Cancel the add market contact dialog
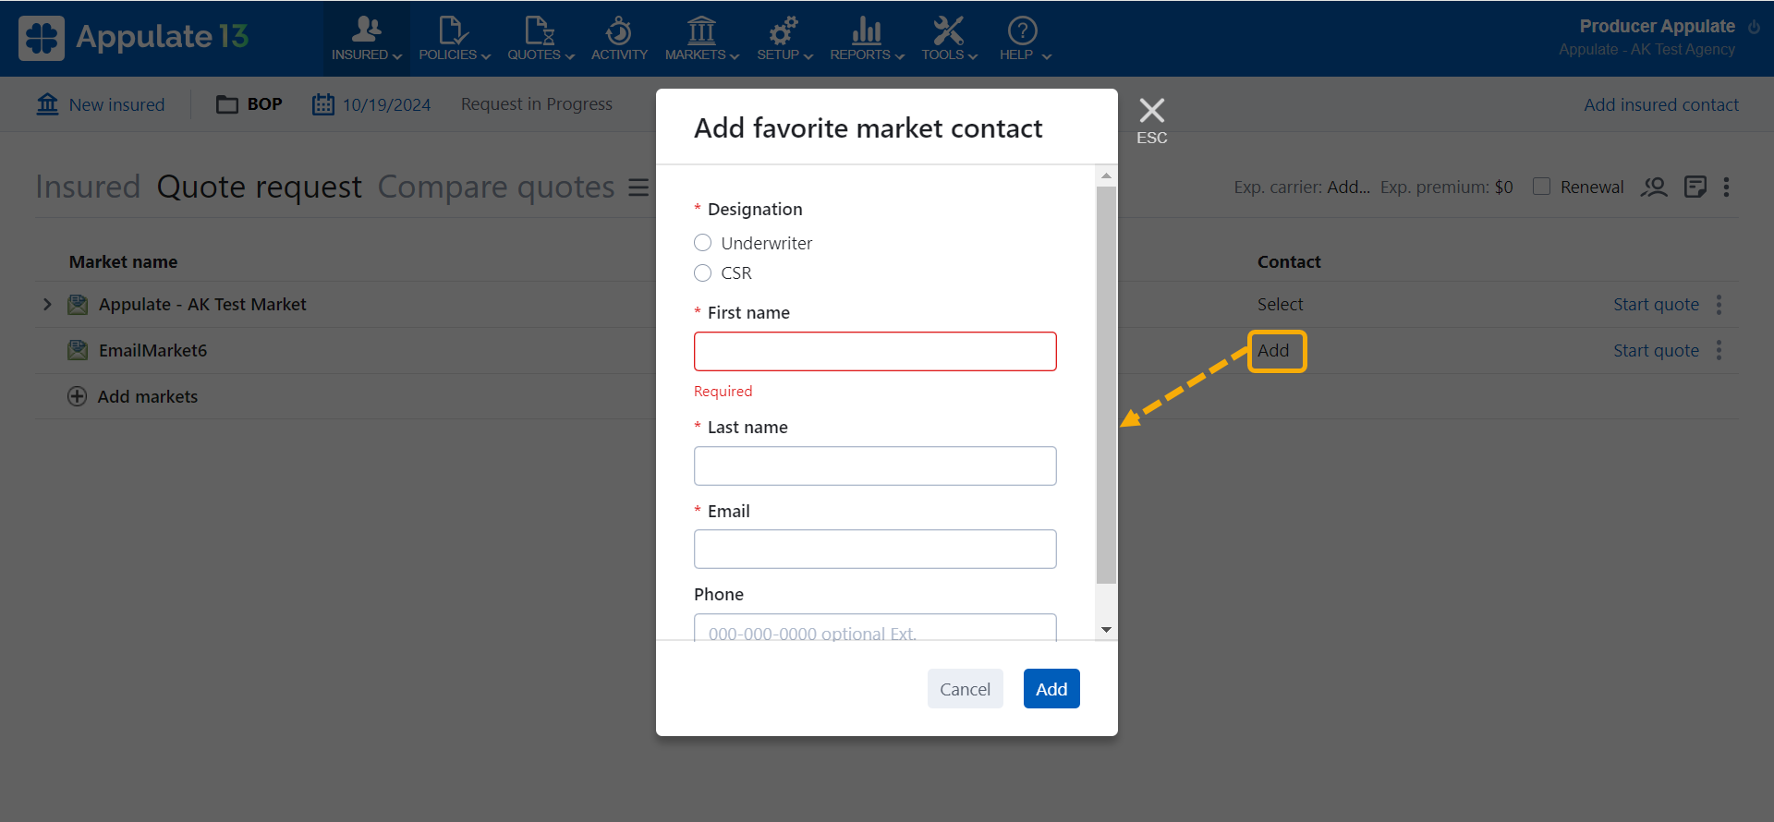 pyautogui.click(x=965, y=689)
